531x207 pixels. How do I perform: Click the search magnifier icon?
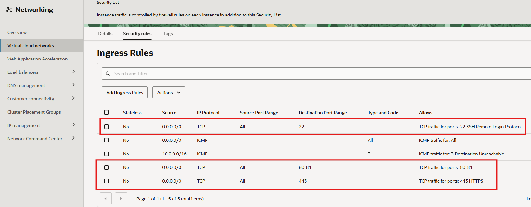click(108, 74)
